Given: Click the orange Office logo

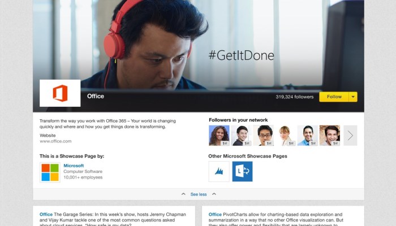Looking at the screenshot, I should click(x=60, y=93).
